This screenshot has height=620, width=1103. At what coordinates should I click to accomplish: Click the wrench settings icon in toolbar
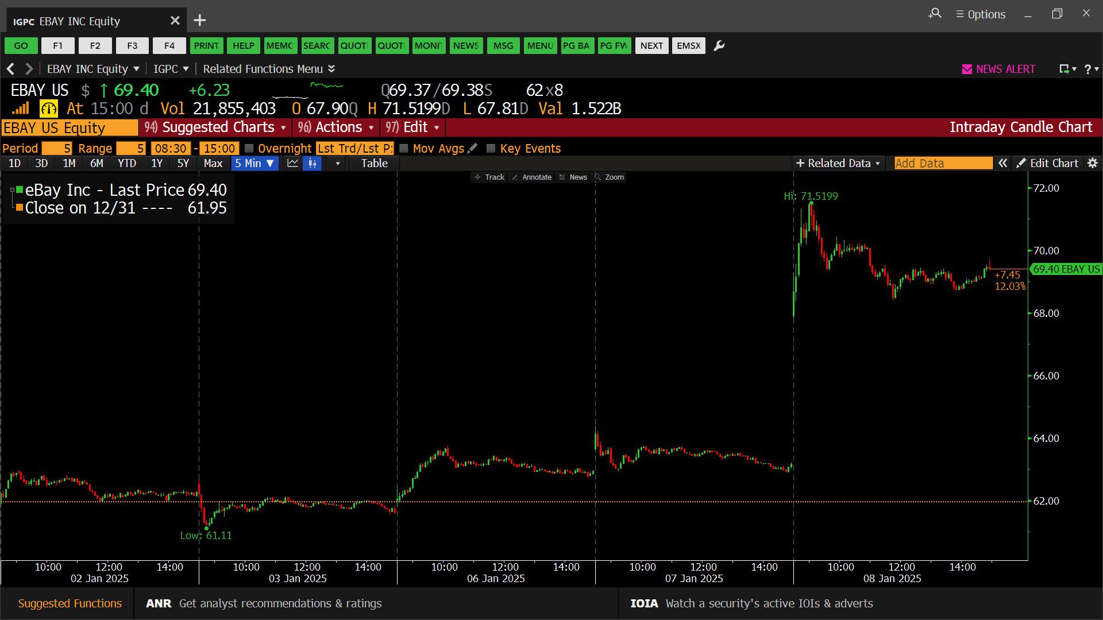coord(719,46)
